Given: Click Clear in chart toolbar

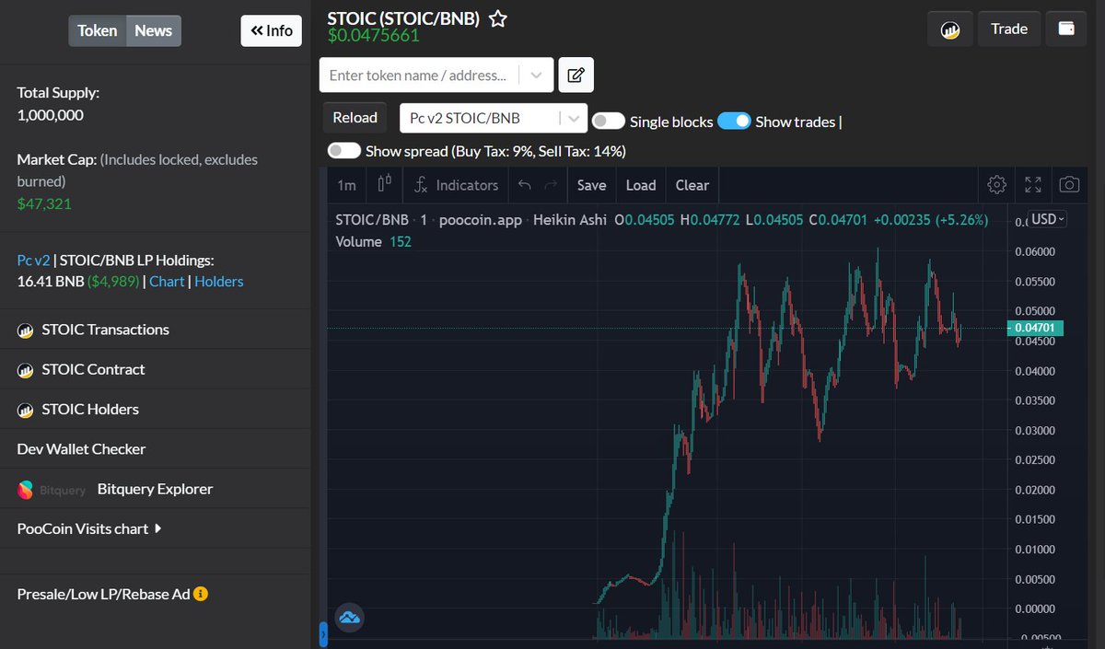Looking at the screenshot, I should click(x=692, y=185).
